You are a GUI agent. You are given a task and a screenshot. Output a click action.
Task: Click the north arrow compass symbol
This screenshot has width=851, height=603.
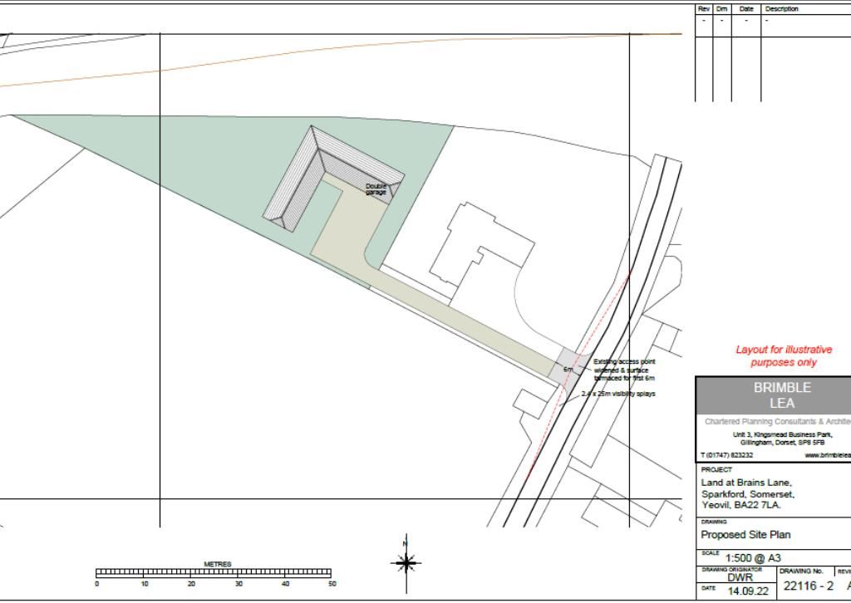[406, 564]
